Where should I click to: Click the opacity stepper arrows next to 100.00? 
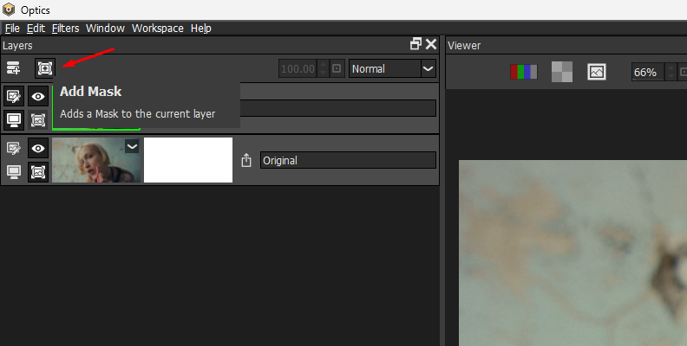(x=323, y=68)
